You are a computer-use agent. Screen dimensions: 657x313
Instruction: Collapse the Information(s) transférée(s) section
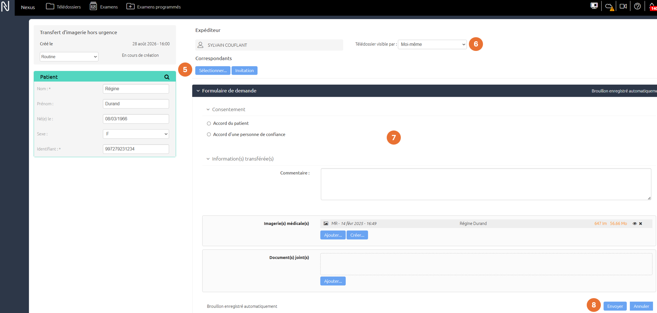point(208,159)
